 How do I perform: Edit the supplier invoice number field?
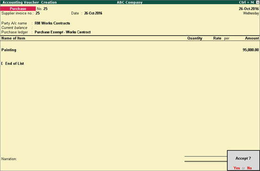tap(38, 13)
